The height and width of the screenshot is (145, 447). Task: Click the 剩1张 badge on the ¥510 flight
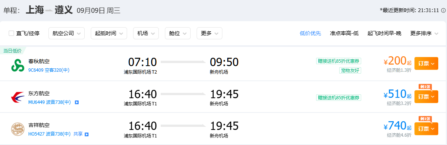pyautogui.click(x=425, y=86)
